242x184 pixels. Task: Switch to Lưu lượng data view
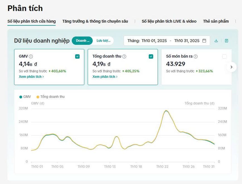(103, 41)
